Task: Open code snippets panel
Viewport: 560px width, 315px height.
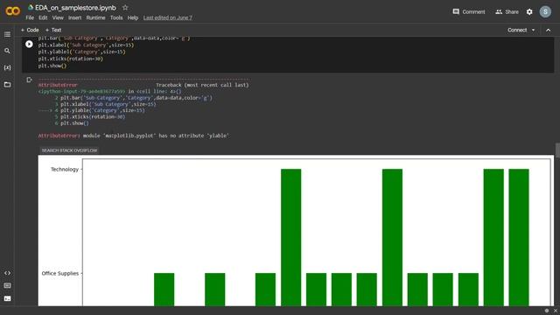Action: (7, 273)
